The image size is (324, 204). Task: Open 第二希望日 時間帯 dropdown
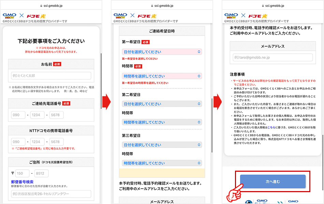click(x=162, y=122)
